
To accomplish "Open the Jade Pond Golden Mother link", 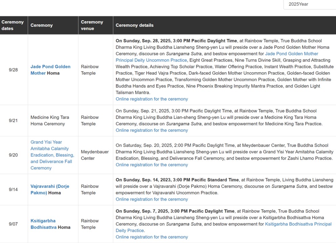I will click(x=50, y=70).
